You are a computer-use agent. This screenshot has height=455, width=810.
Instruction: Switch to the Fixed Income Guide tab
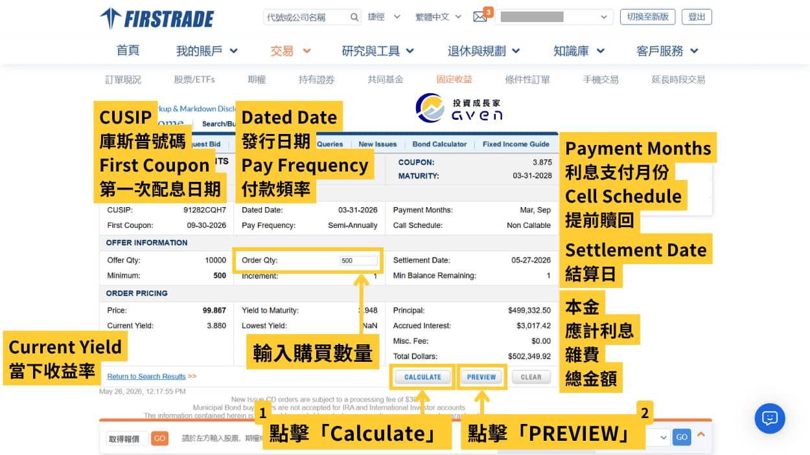pos(516,144)
